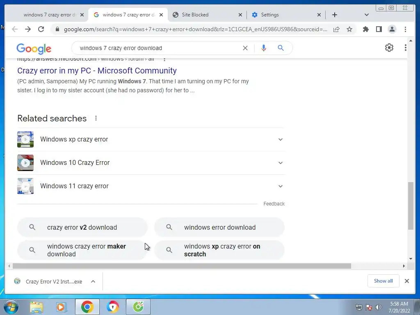Click the horizontal scrollbar thumb

point(182,266)
